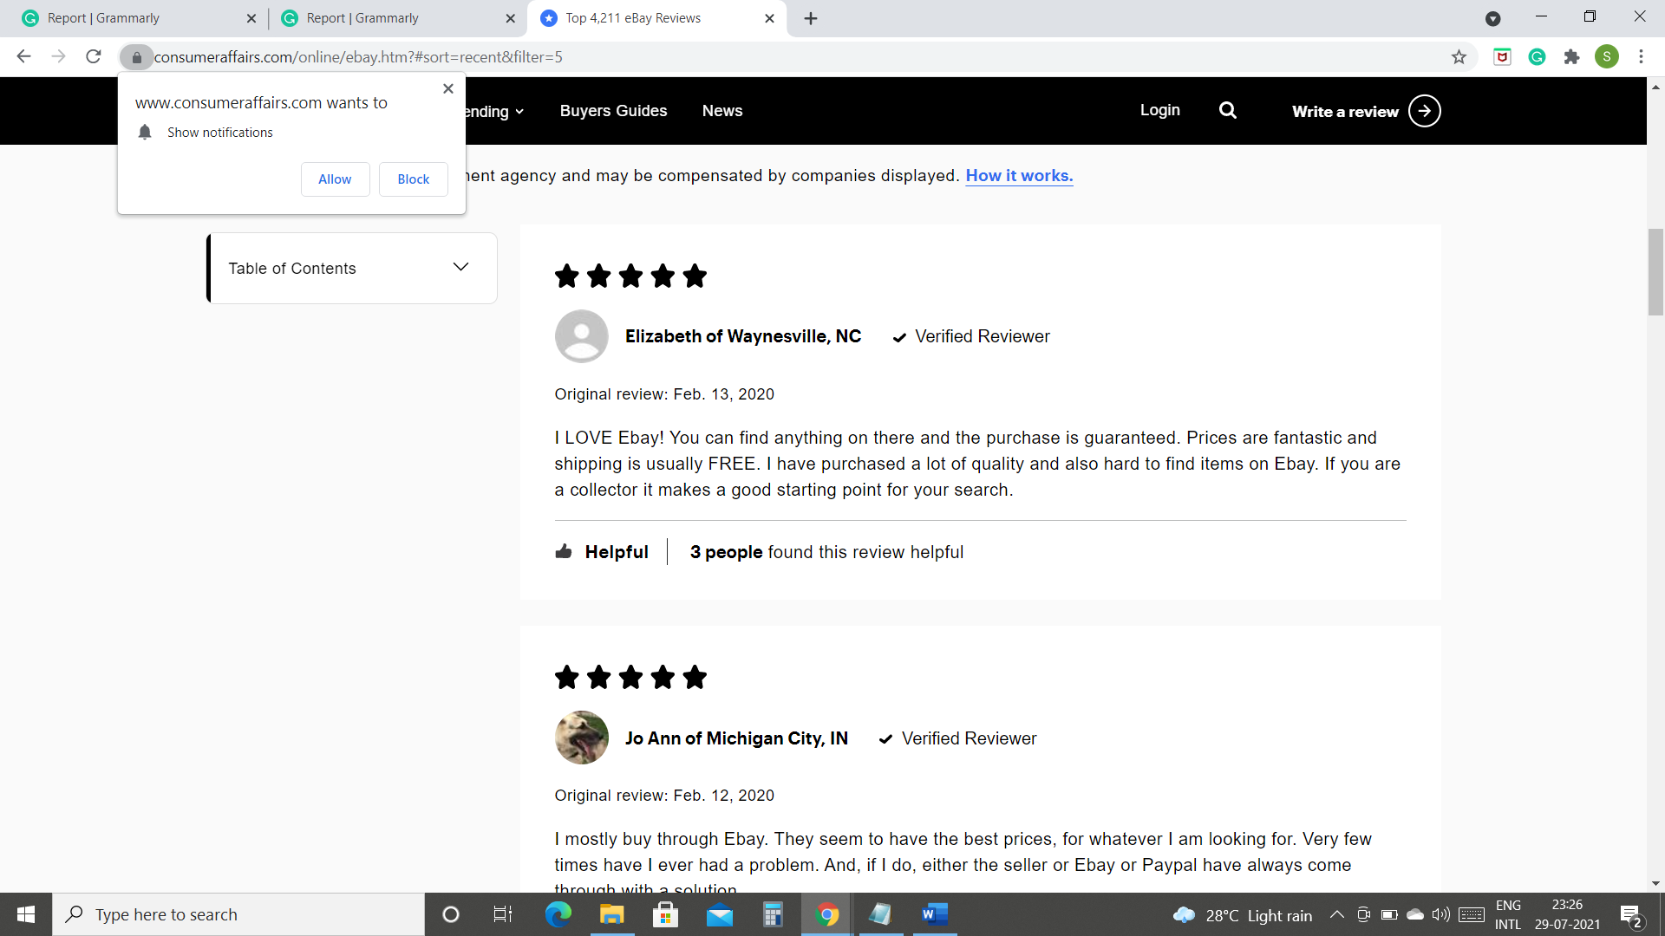This screenshot has height=936, width=1665.
Task: Open the Action Center notifications icon
Action: (x=1631, y=915)
